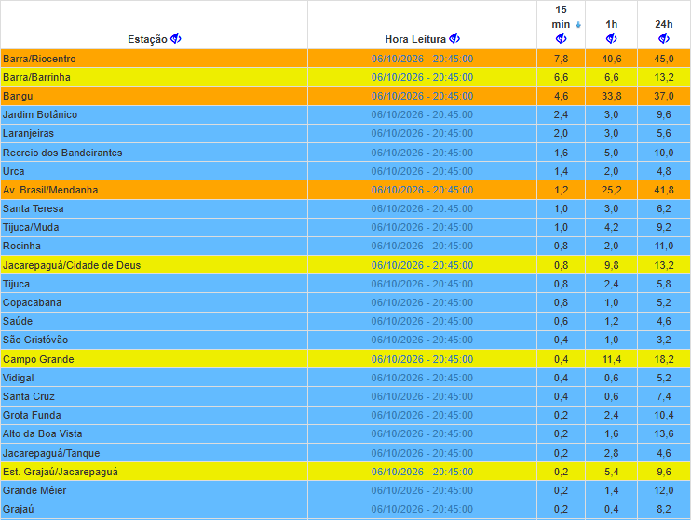Click the Grande Méier station name

point(34,490)
